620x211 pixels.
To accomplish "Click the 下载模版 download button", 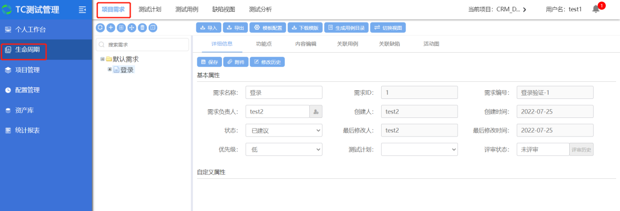I will 305,28.
